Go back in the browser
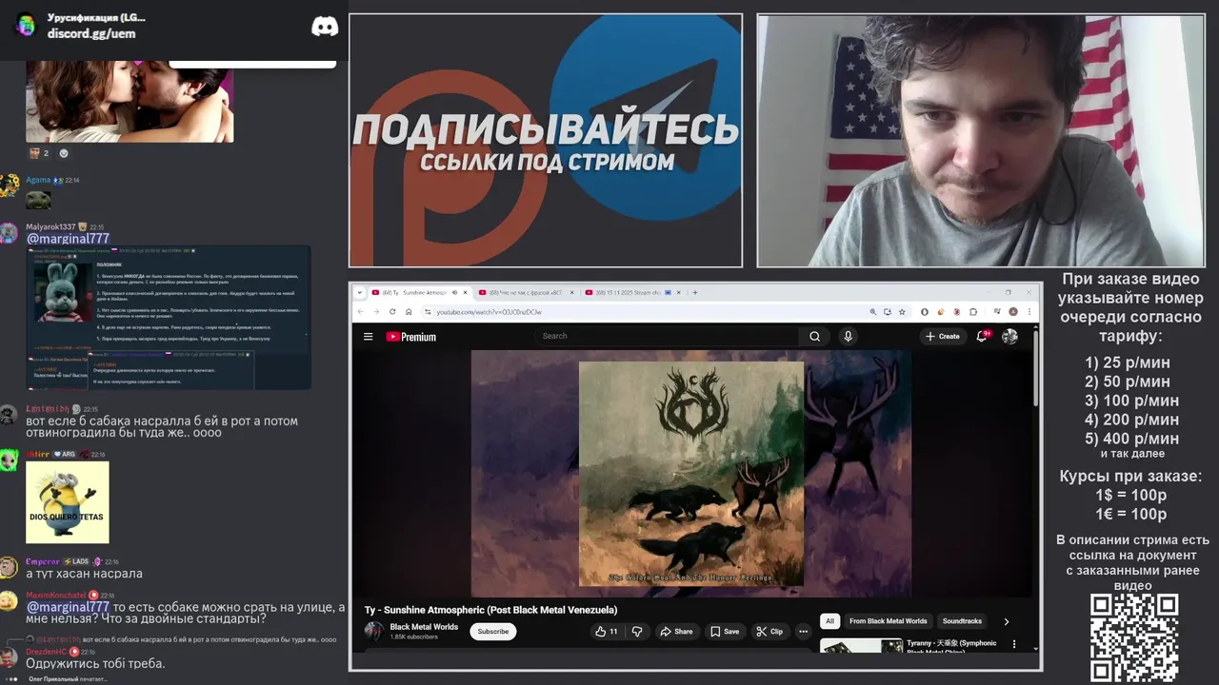1219x685 pixels. tap(360, 311)
